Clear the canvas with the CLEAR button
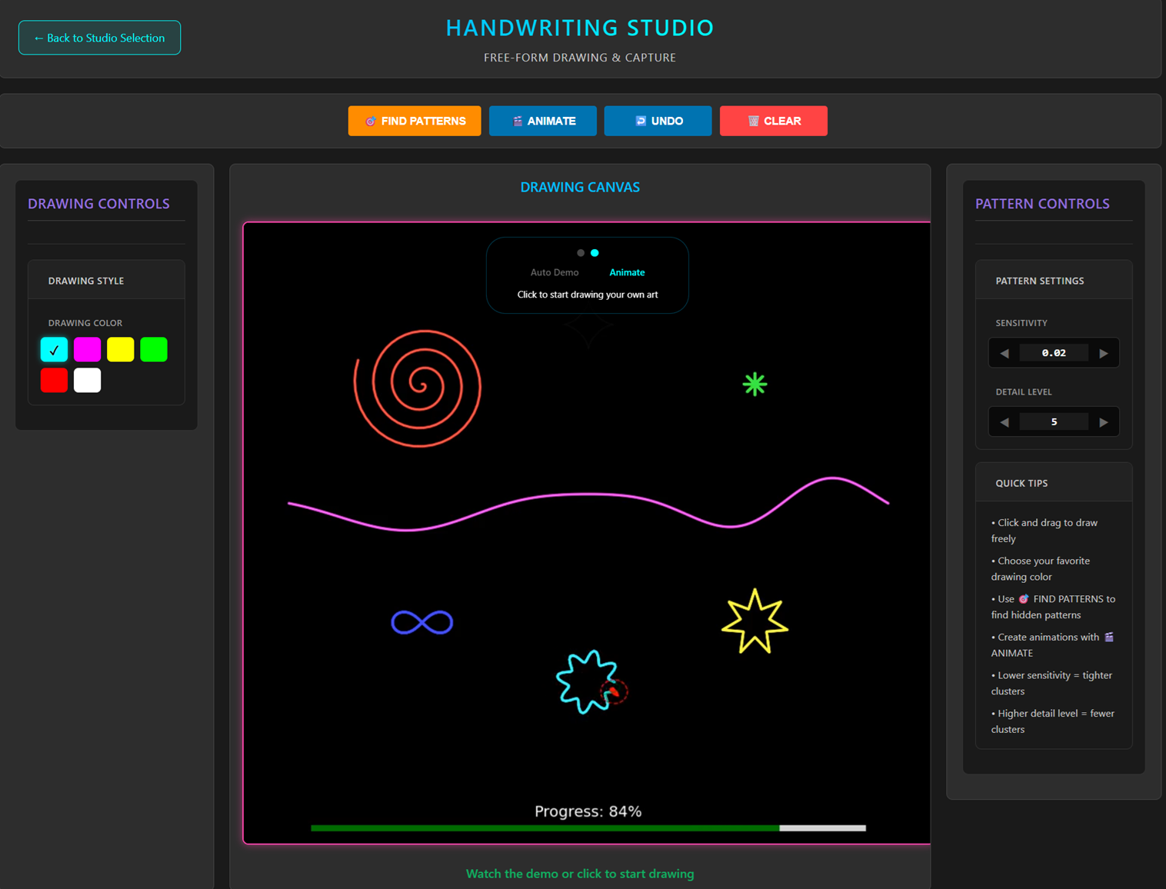 click(x=773, y=121)
